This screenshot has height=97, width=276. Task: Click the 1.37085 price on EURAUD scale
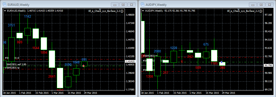(x=130, y=90)
